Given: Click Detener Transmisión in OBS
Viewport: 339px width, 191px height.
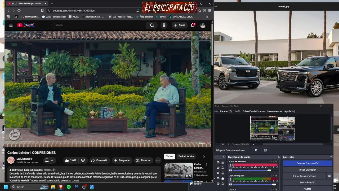Looking at the screenshot, I should coord(307,163).
